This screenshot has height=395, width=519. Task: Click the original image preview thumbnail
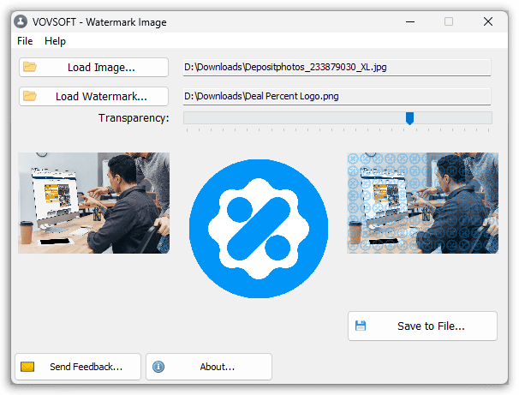coord(93,203)
